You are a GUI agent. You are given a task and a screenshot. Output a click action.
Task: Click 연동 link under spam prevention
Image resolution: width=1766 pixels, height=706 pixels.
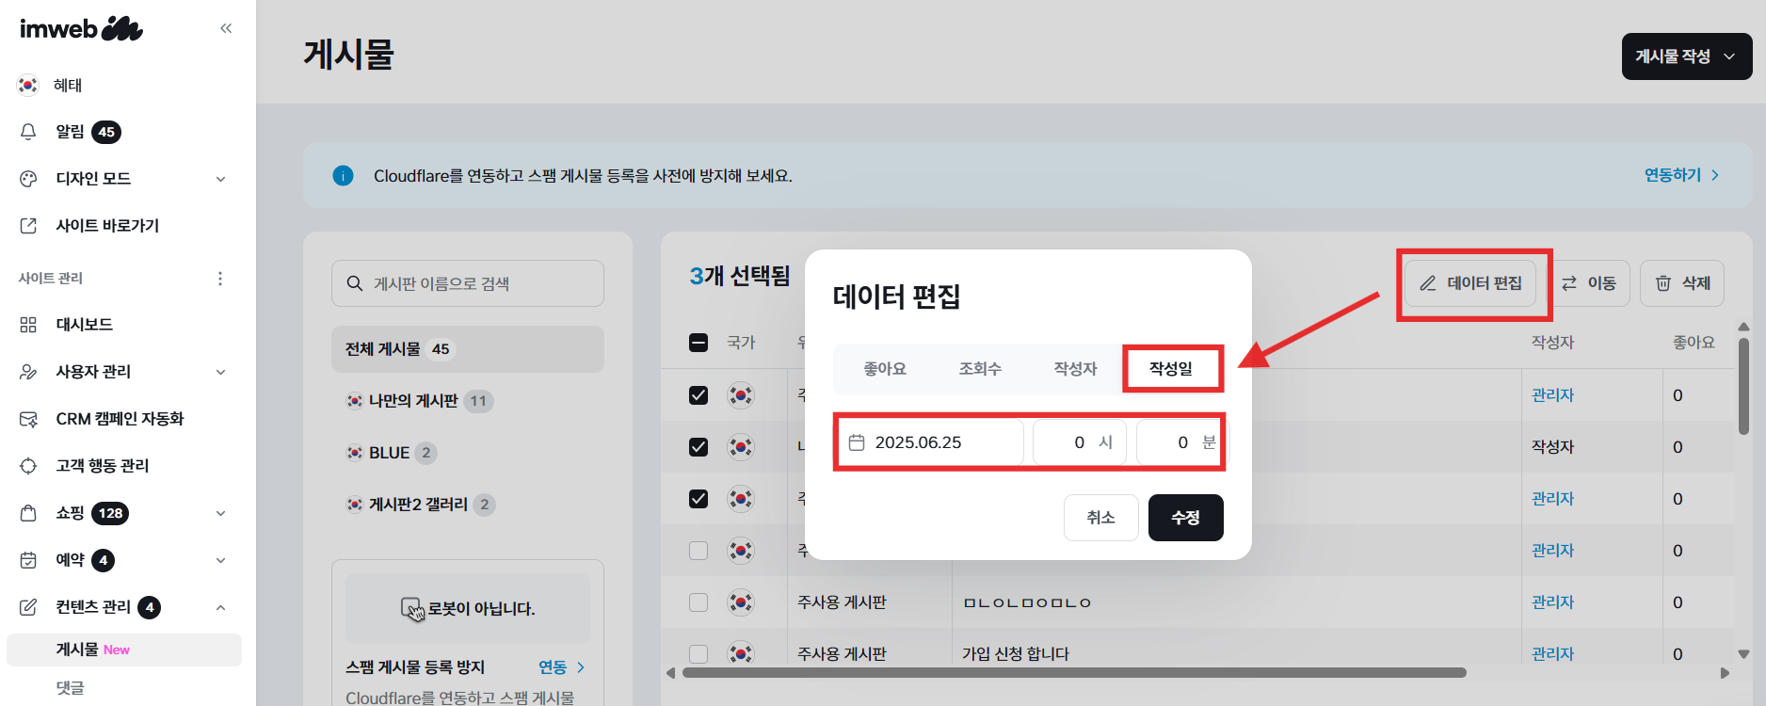coord(562,667)
